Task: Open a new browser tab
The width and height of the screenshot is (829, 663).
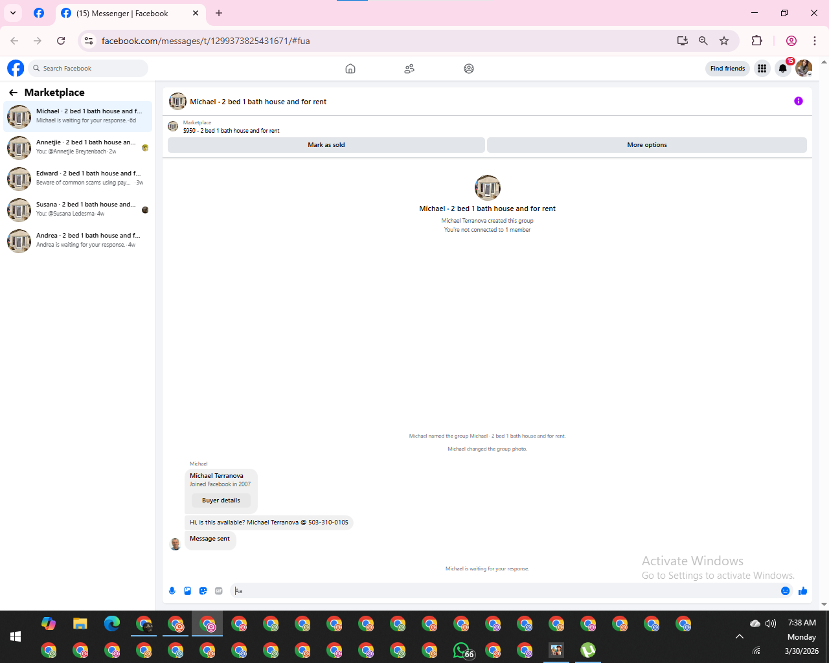Action: [x=219, y=13]
